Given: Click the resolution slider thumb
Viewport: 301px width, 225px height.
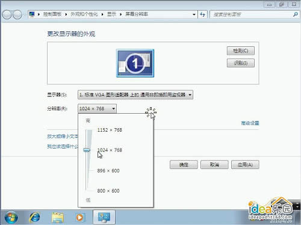Looking at the screenshot, I should (x=87, y=150).
